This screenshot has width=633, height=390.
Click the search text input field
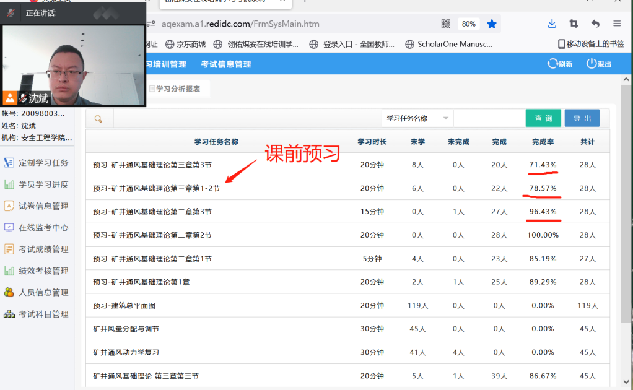tap(489, 118)
